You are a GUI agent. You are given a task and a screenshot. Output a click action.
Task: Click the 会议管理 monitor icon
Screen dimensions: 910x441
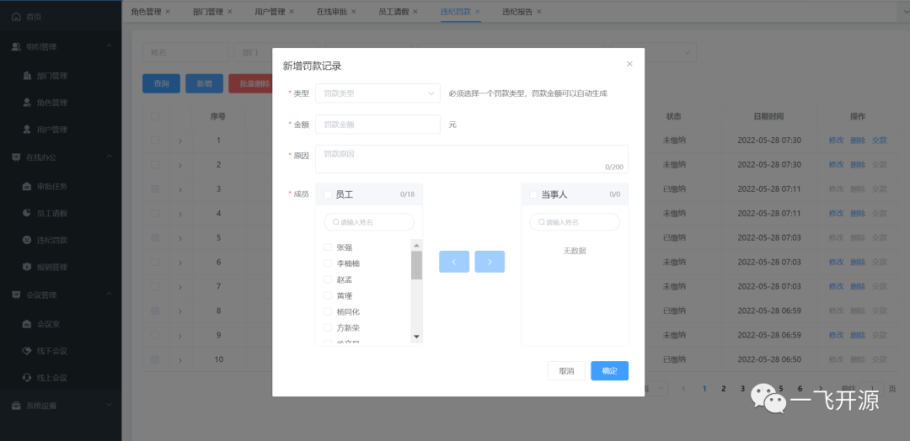(16, 295)
